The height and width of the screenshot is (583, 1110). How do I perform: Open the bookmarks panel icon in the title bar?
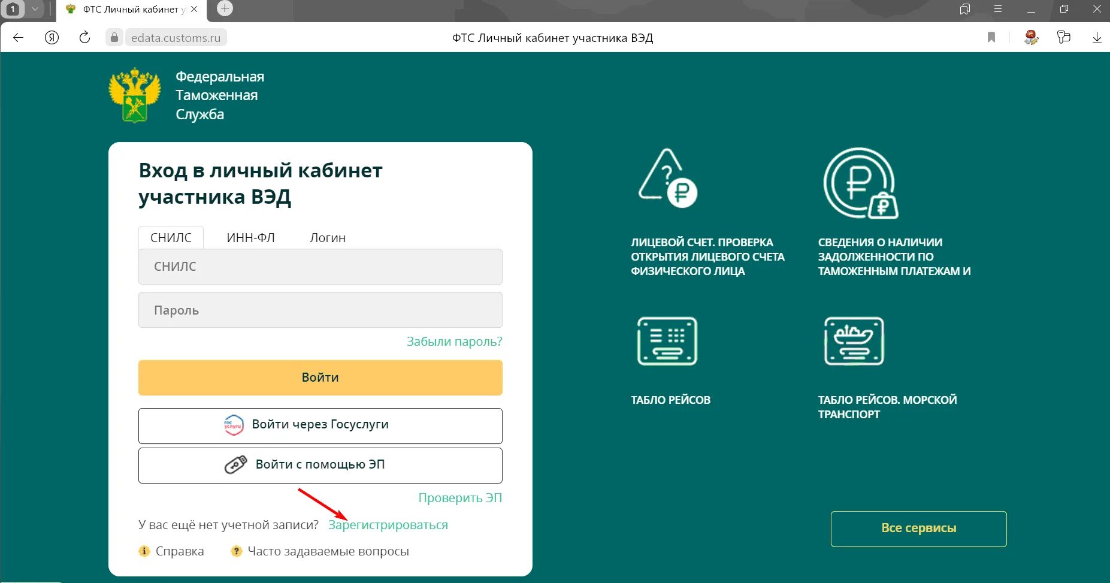coord(964,9)
